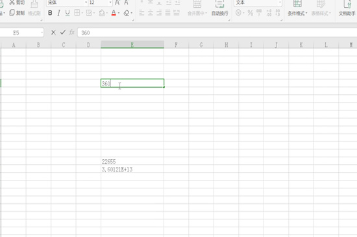
Task: Select column H header
Action: pos(226,45)
